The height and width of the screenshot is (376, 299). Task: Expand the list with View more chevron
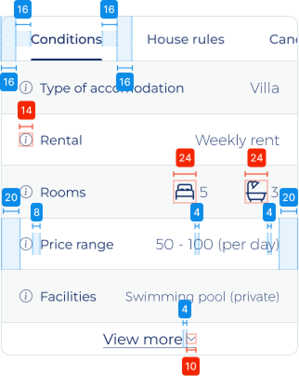click(x=191, y=339)
